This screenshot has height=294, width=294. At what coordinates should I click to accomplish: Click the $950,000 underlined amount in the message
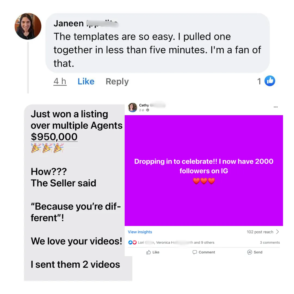54,137
